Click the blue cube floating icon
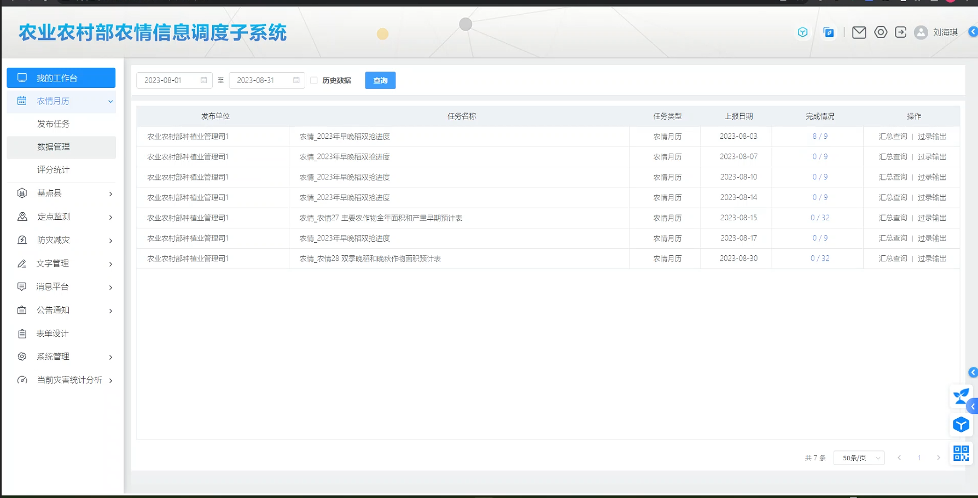The width and height of the screenshot is (978, 498). pyautogui.click(x=960, y=425)
